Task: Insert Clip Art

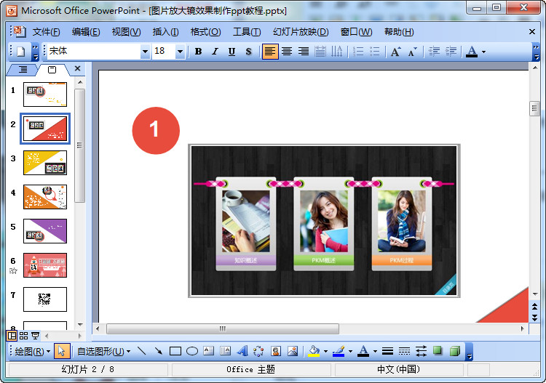Action: point(276,351)
